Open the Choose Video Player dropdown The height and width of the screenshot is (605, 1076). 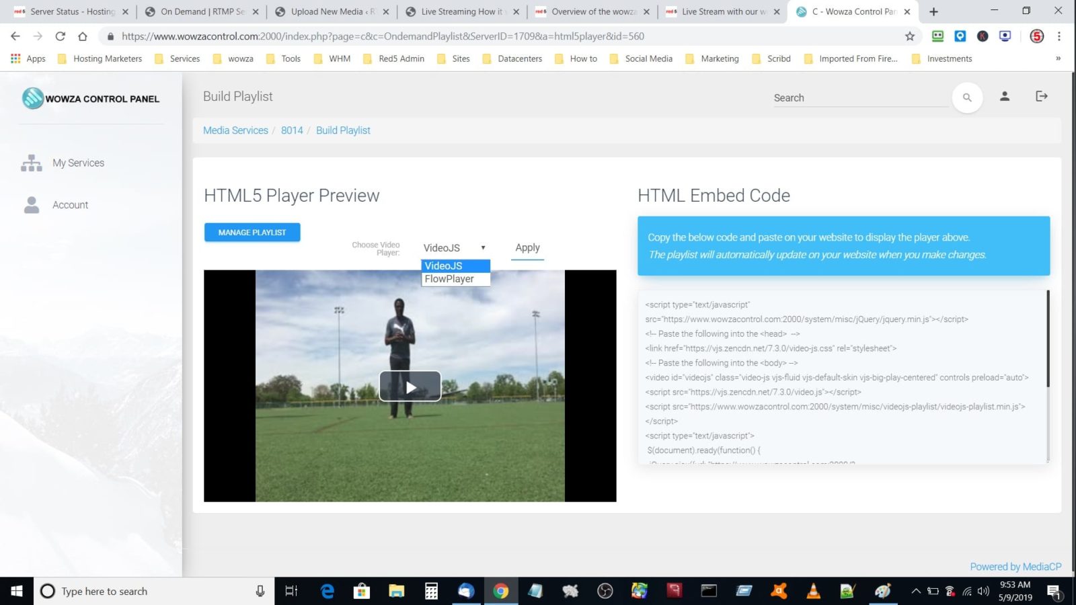(455, 247)
